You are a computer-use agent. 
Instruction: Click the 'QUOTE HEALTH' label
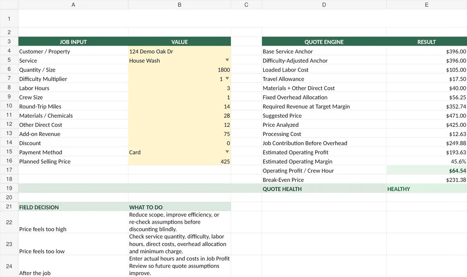282,189
